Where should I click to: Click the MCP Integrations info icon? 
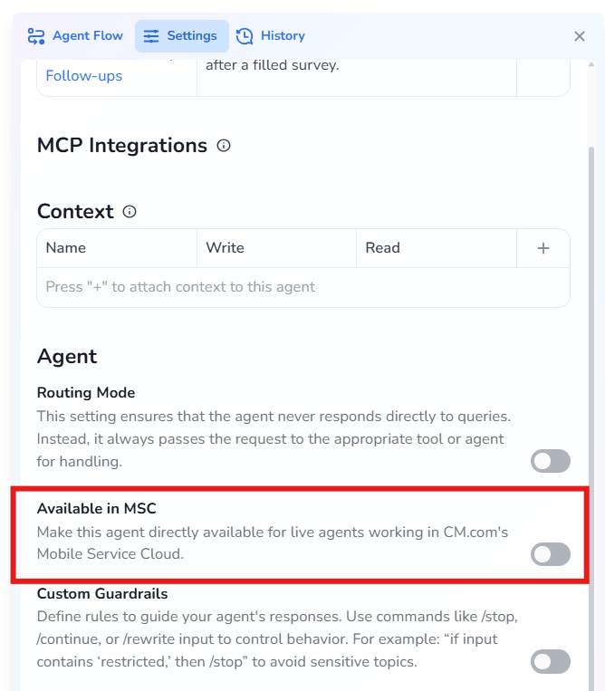(x=224, y=145)
